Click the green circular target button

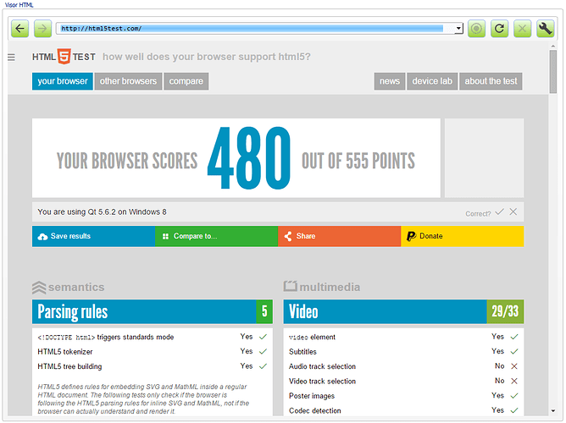pyautogui.click(x=476, y=29)
